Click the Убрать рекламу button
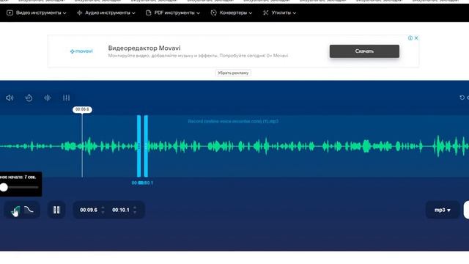Screen dimensions: 469x264 click(233, 73)
